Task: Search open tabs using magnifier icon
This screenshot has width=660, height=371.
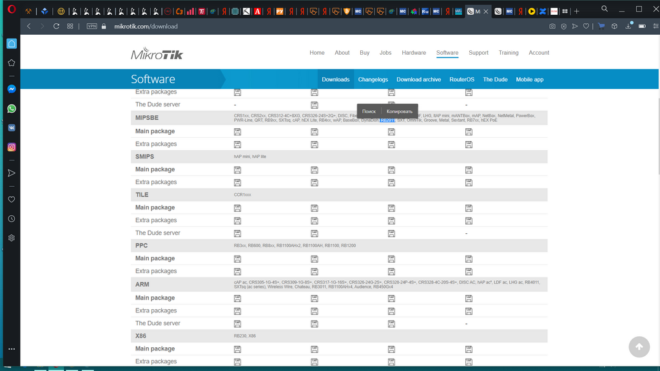Action: 605,9
